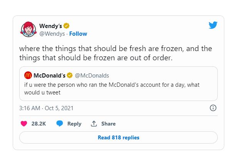Click the heart like icon
Viewport: 247px width, 162px height.
pyautogui.click(x=23, y=124)
